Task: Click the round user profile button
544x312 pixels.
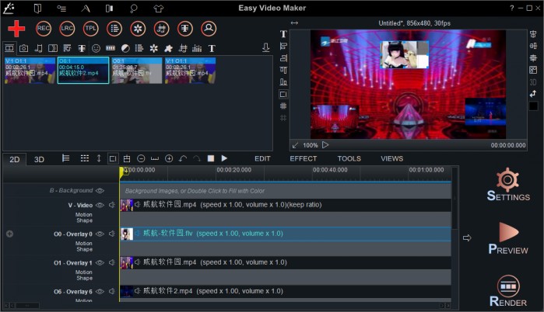Action: pyautogui.click(x=209, y=29)
